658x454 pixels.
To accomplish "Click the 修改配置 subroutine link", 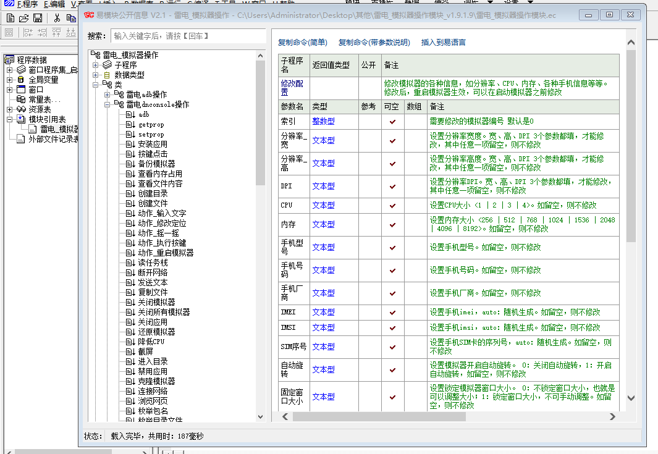I will point(292,88).
